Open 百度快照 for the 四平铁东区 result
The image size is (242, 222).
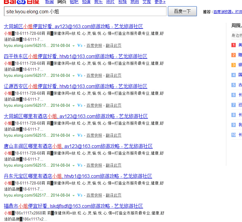pyautogui.click(x=94, y=76)
